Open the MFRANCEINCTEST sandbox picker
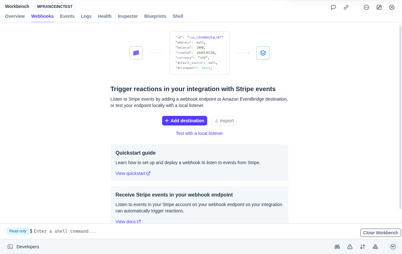 (x=55, y=6)
